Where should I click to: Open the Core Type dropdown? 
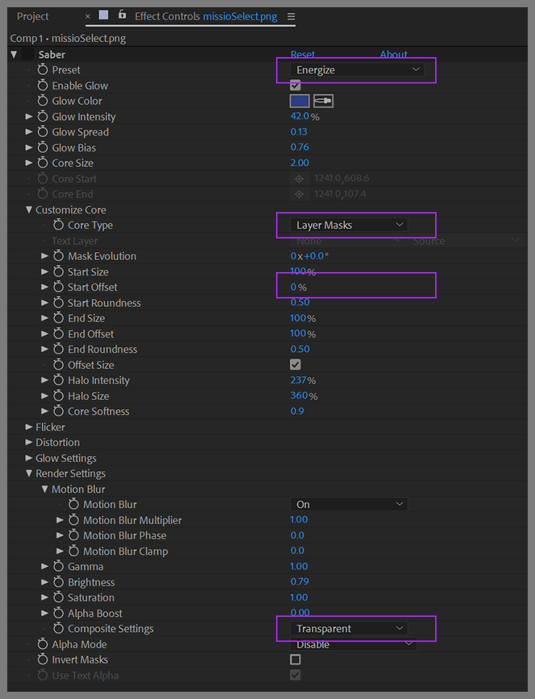point(349,225)
